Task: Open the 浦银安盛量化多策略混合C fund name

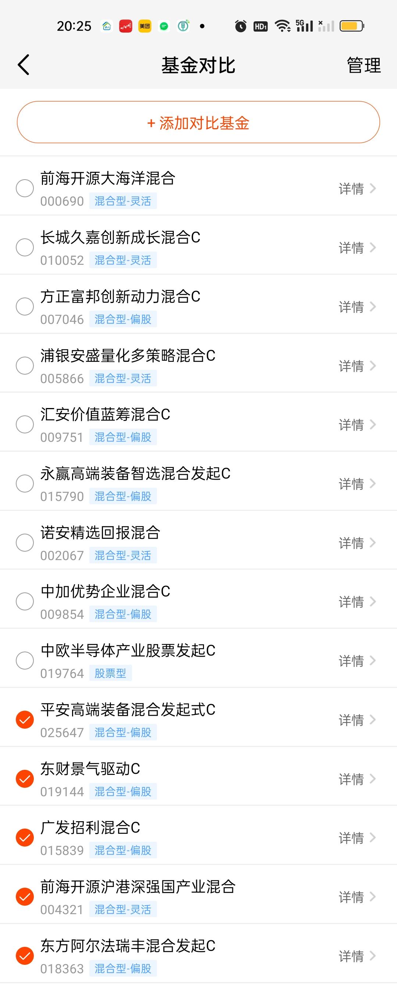Action: [128, 356]
